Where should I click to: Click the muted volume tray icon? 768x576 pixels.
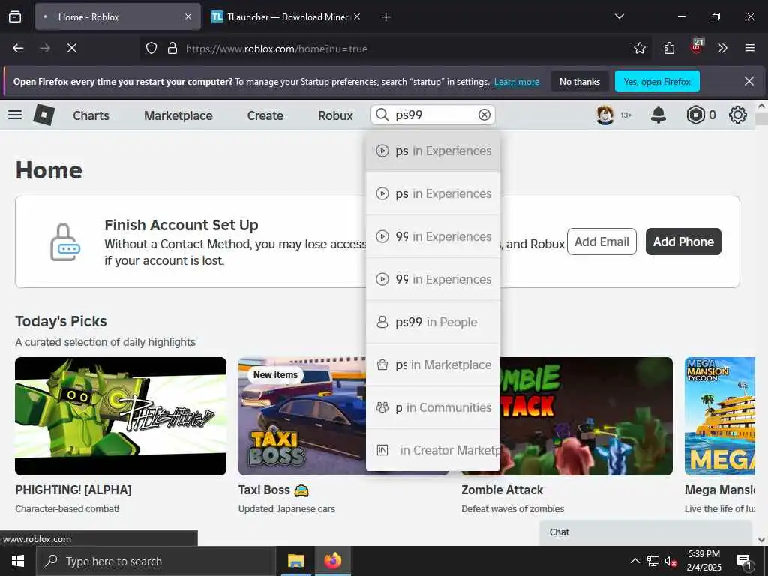pyautogui.click(x=670, y=561)
